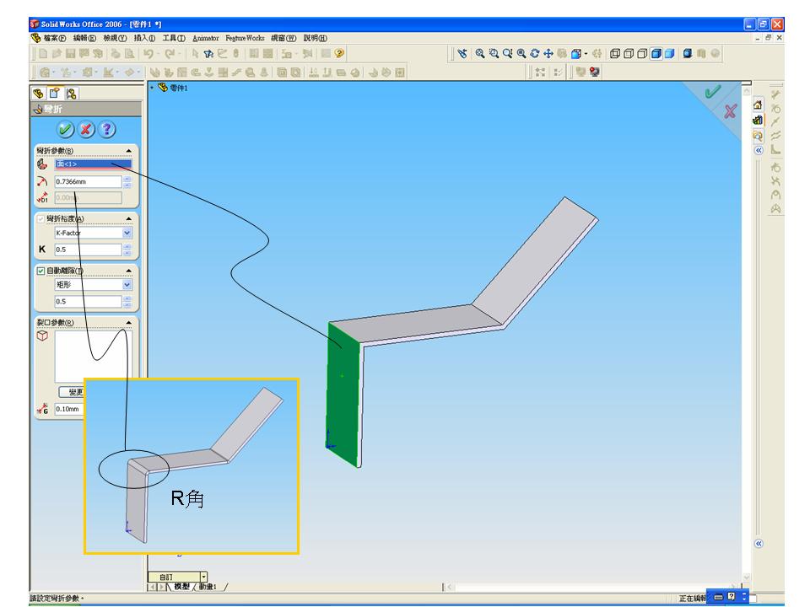Open the K-Factor bend allowance dropdown
This screenshot has width=810, height=607.
tap(127, 233)
